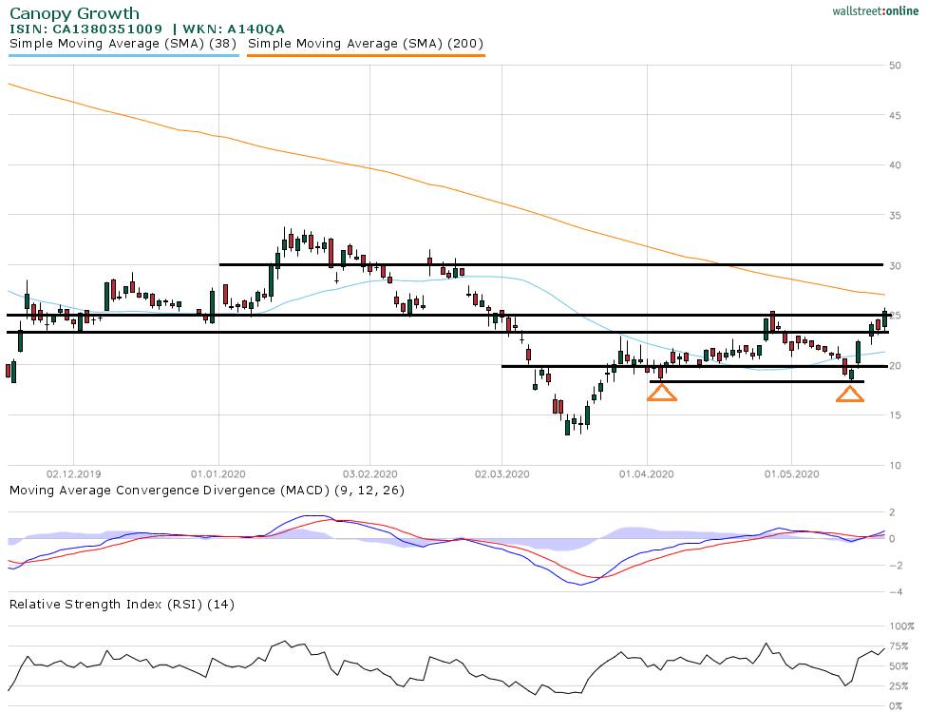Screen dimensions: 927x713
Task: Click the Simple Moving Average (SMA) (38) legend label
Action: click(x=123, y=43)
